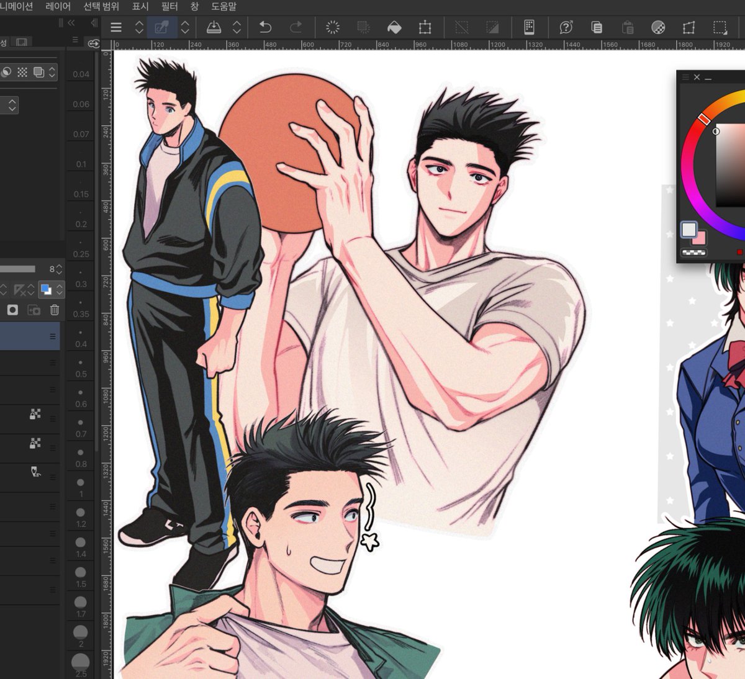Toggle the first lock transparent pixels layer icon
The height and width of the screenshot is (679, 745).
coord(35,414)
